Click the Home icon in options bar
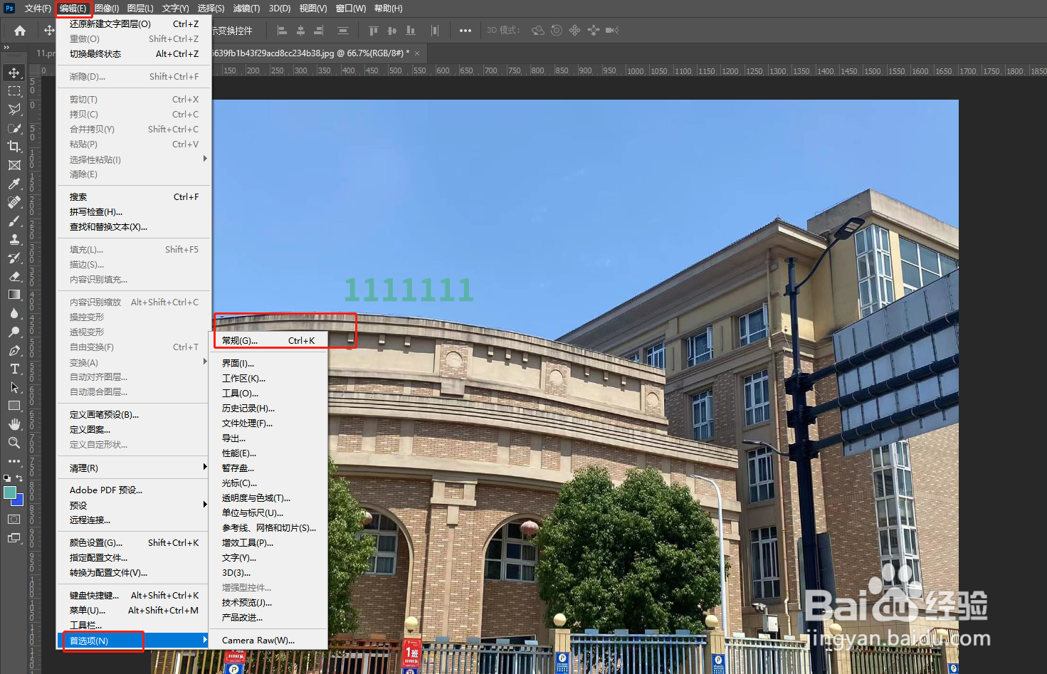 coord(20,31)
